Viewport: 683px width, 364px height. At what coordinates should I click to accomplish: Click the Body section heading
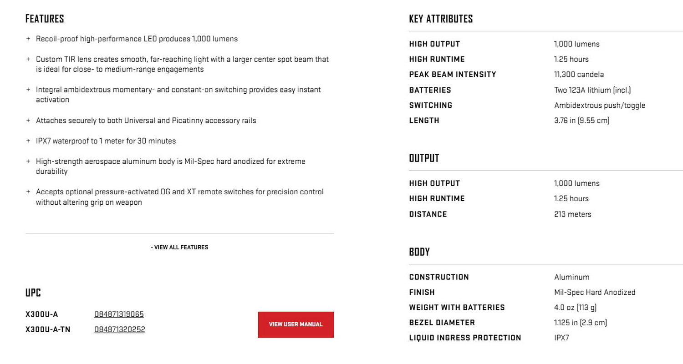coord(419,252)
